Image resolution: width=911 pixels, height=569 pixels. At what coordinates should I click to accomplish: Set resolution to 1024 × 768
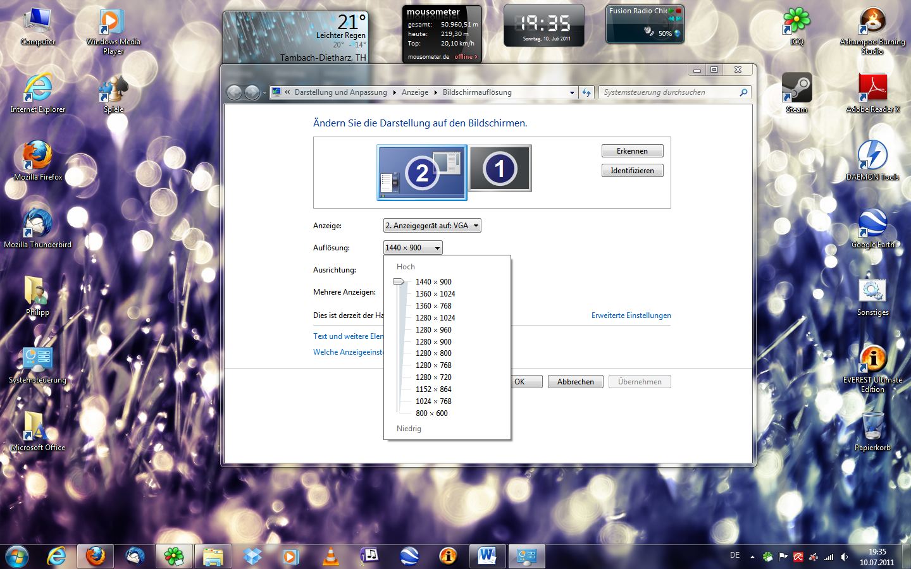coord(433,401)
